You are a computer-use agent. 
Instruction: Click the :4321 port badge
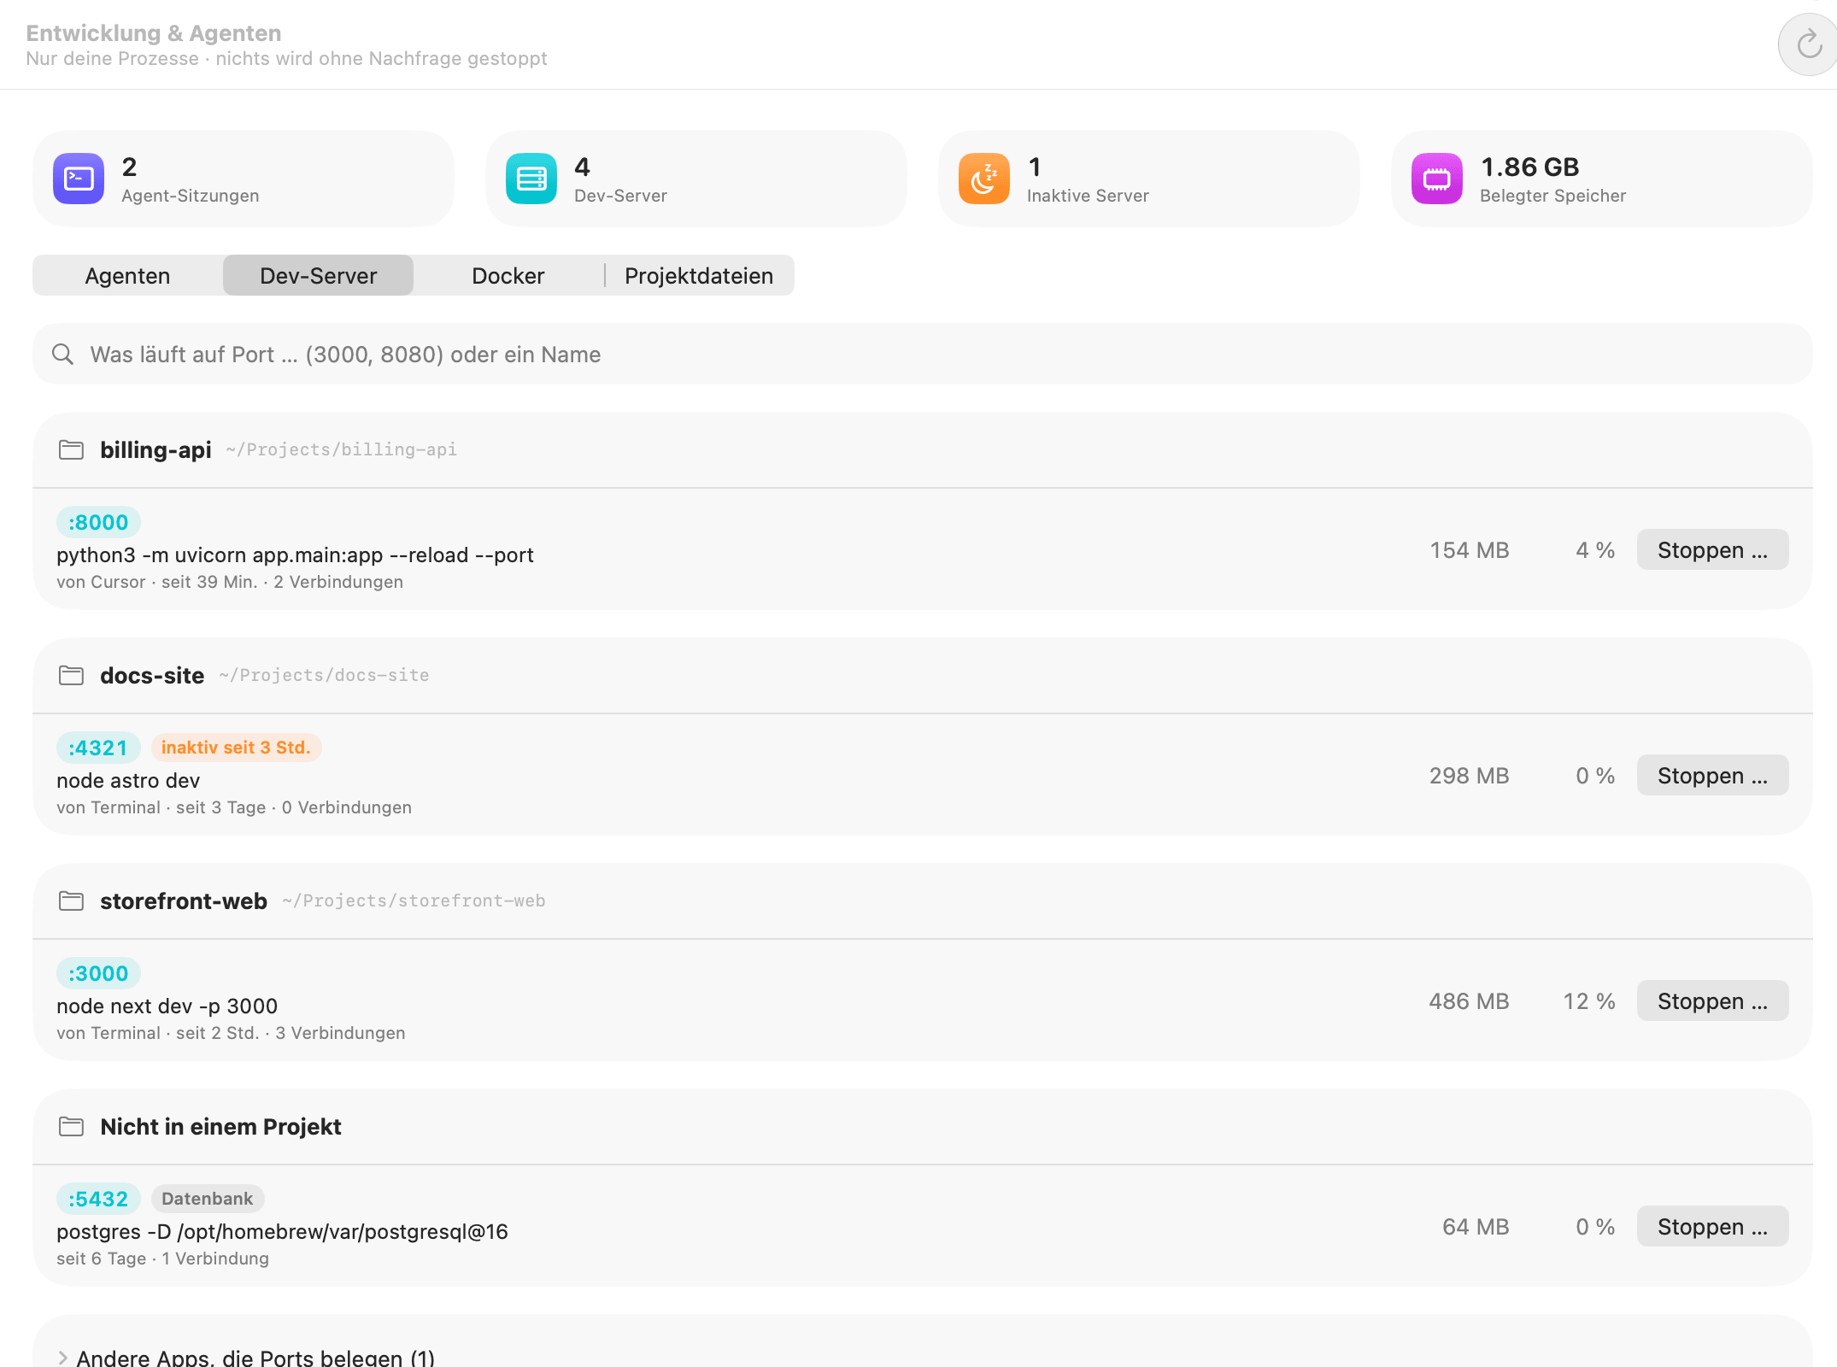98,748
